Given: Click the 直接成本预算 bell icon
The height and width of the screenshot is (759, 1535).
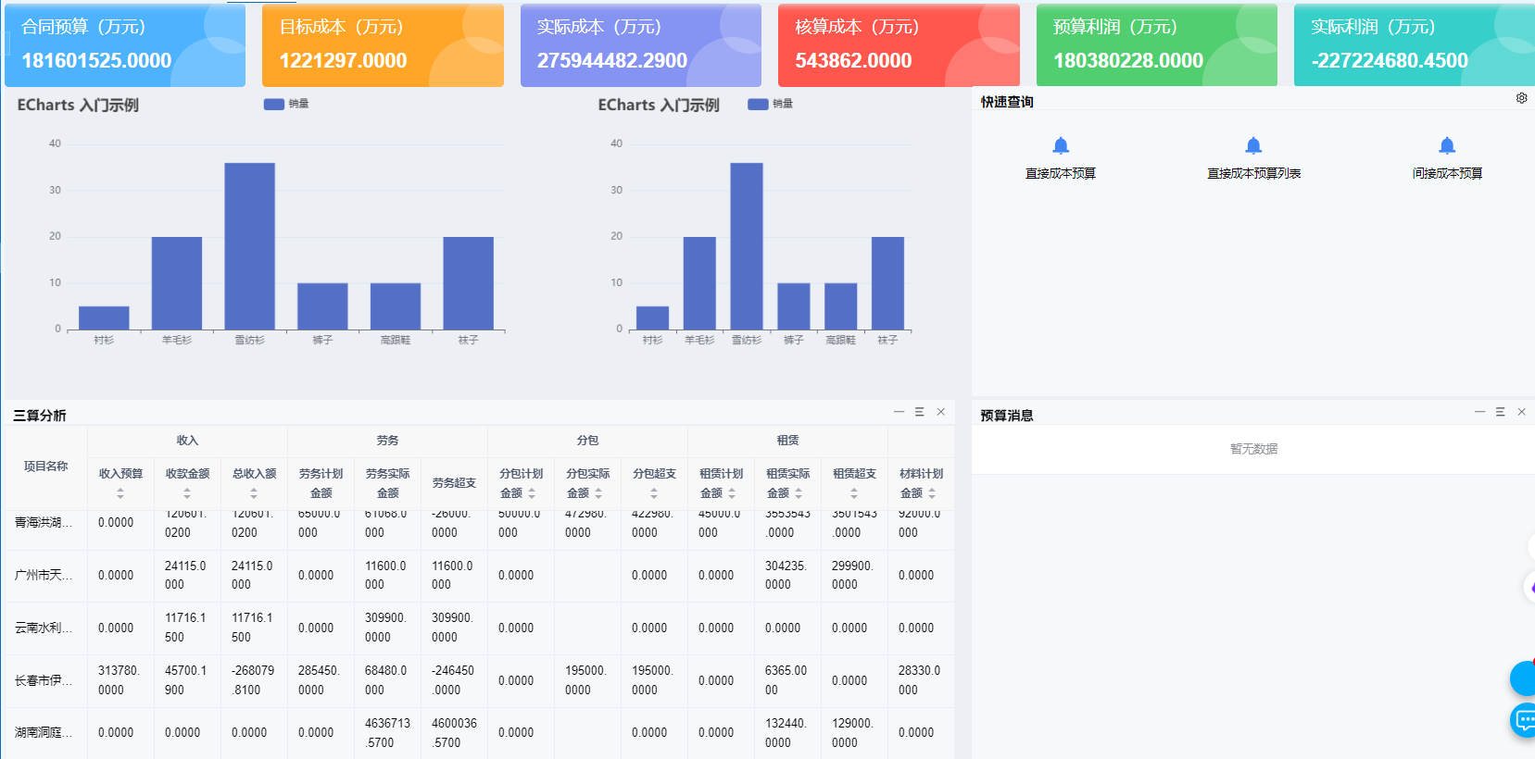Looking at the screenshot, I should [1061, 145].
